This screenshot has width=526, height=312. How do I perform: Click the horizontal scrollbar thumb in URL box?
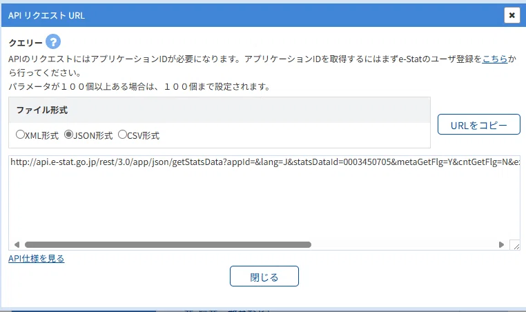tap(168, 244)
